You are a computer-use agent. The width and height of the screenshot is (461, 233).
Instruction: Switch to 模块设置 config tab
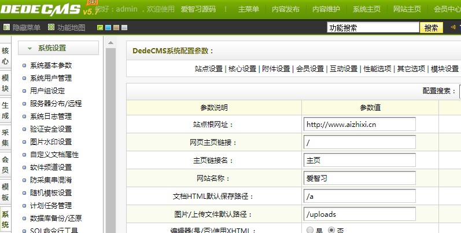[445, 69]
